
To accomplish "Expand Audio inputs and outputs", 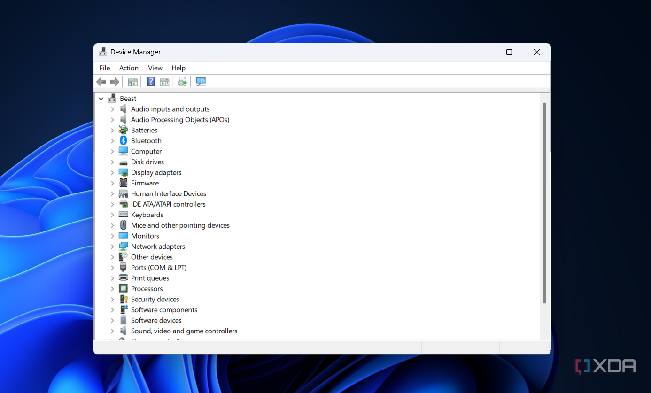I will tap(112, 109).
